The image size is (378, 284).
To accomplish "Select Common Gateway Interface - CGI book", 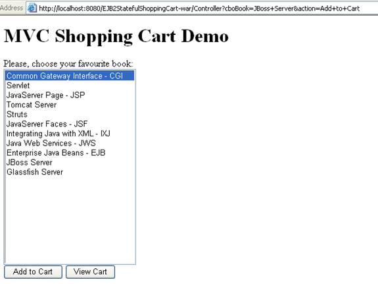I will [70, 76].
